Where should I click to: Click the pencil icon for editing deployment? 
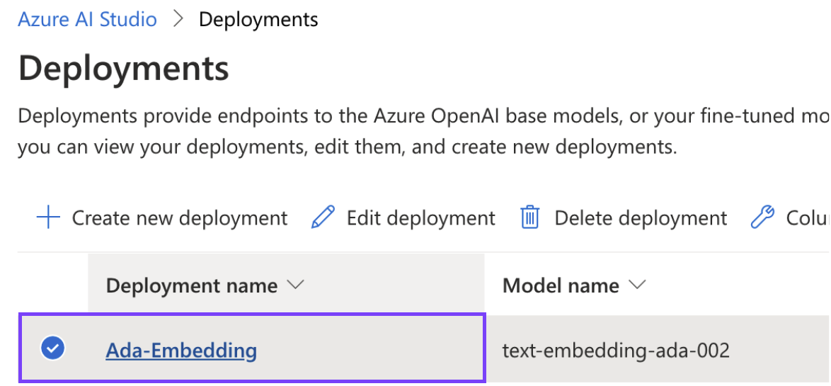323,218
